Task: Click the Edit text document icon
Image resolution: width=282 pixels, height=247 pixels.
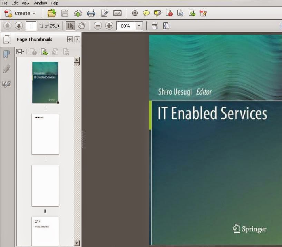Action: pos(105,13)
